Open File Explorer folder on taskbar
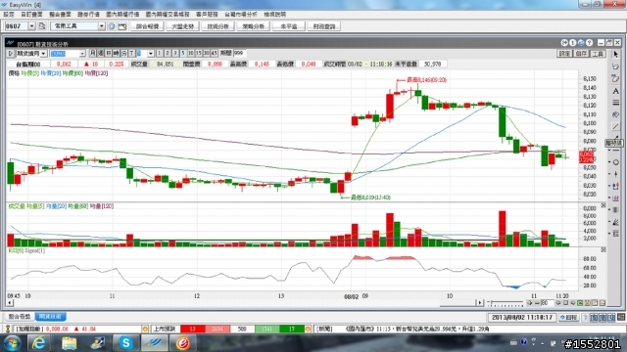 (x=69, y=343)
